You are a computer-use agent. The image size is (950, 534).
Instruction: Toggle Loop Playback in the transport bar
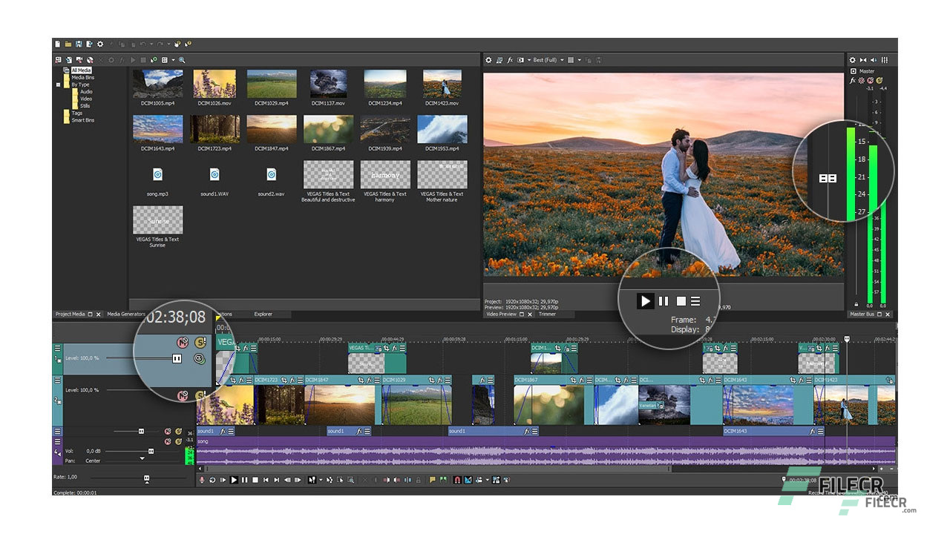212,481
